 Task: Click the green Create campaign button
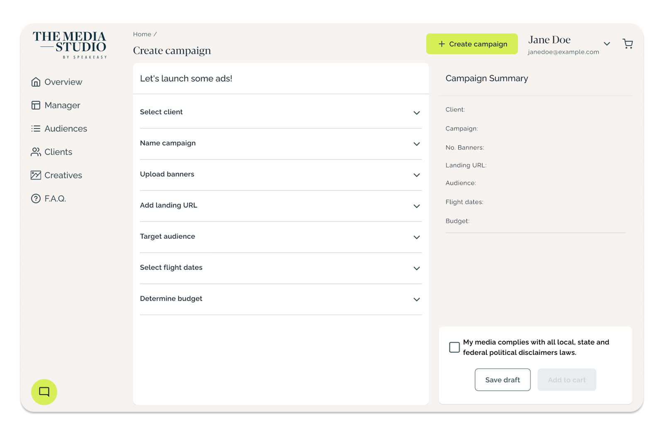click(472, 44)
